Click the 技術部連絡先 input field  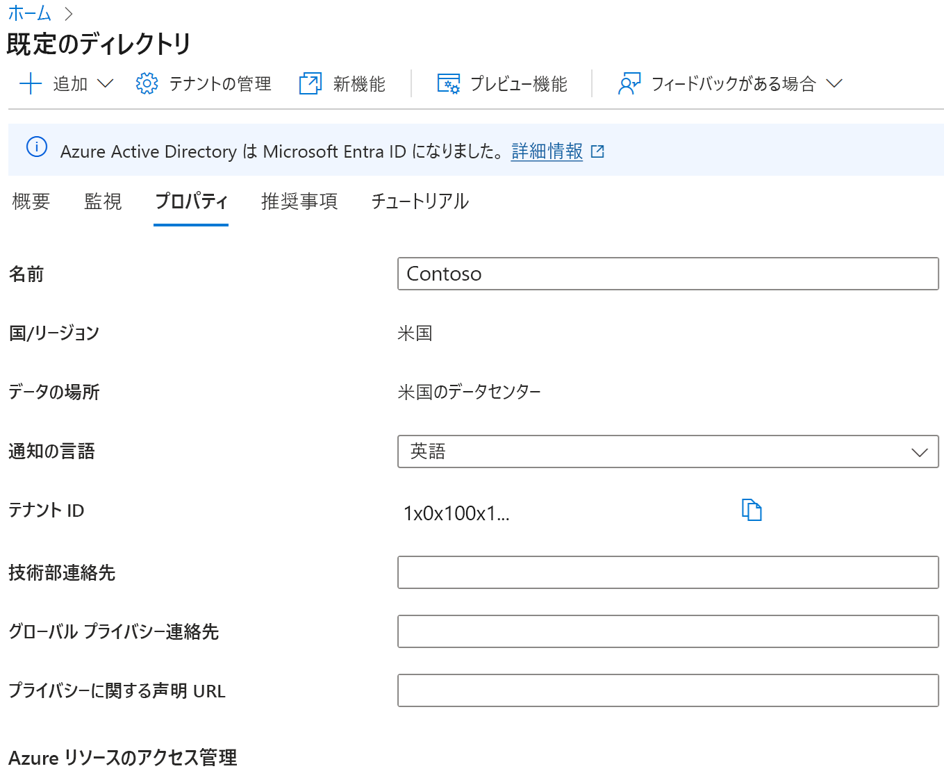[668, 572]
